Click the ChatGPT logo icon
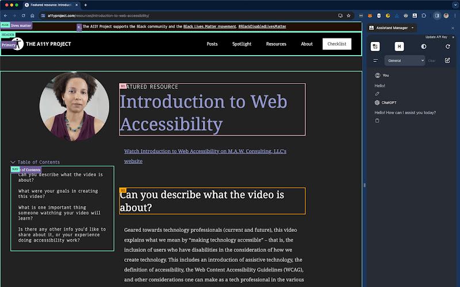Image resolution: width=460 pixels, height=287 pixels. [x=377, y=103]
